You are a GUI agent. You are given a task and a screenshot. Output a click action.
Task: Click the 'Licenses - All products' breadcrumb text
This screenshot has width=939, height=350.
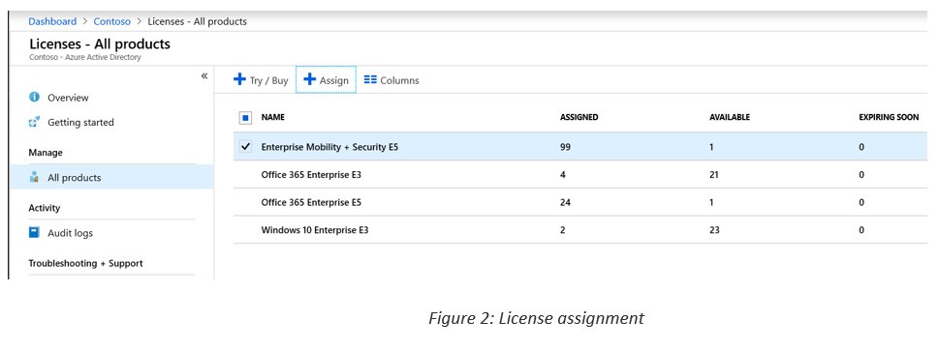(197, 21)
